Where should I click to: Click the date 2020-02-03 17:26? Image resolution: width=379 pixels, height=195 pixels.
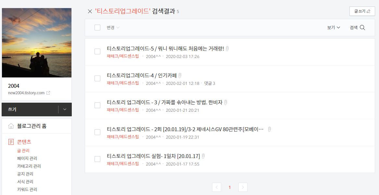(x=183, y=57)
